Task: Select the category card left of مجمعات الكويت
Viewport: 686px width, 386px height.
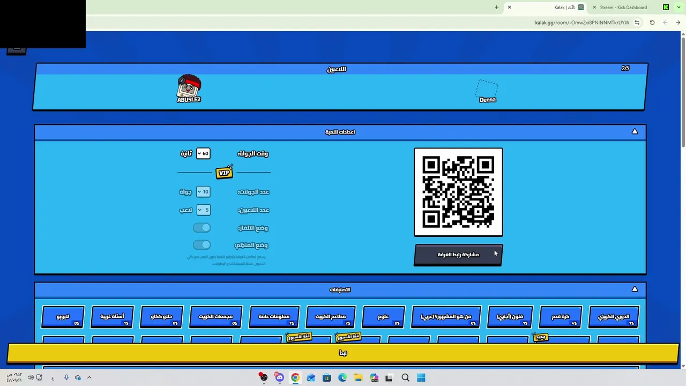Action: point(161,317)
